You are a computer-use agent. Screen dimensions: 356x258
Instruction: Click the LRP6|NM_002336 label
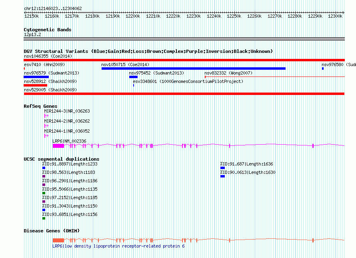point(69,141)
